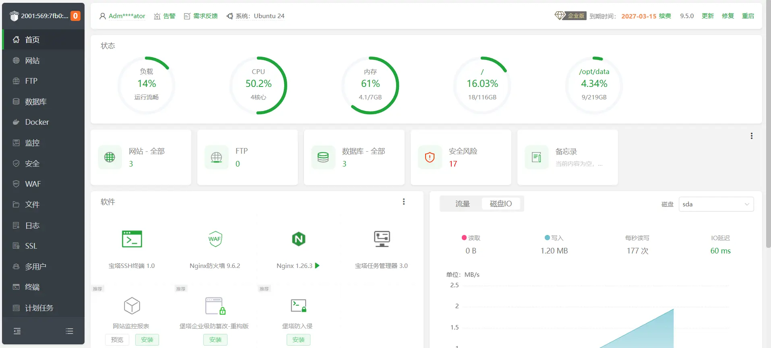The height and width of the screenshot is (348, 771).
Task: Open the 数据库 stack icon card
Action: pos(323,157)
